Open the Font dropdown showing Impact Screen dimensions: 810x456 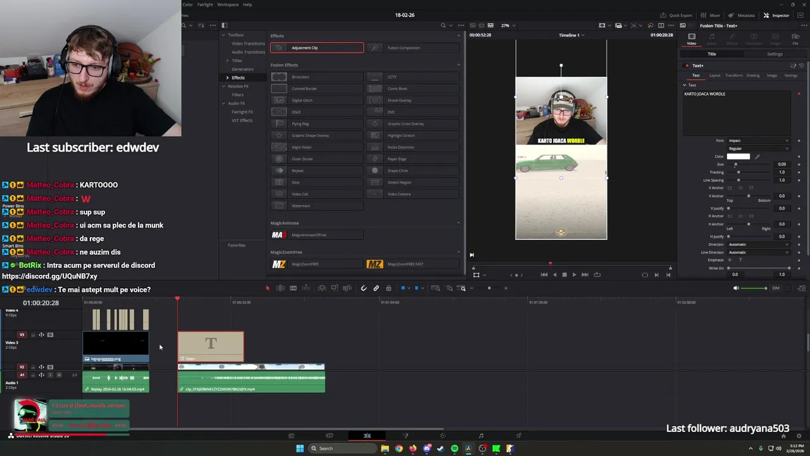point(758,141)
